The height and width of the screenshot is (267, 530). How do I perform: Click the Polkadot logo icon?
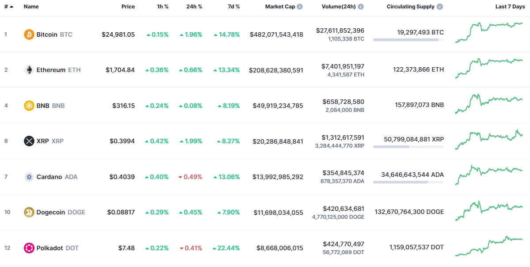(x=29, y=248)
